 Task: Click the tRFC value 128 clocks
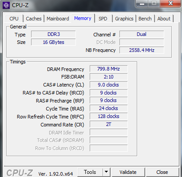tap(108, 116)
